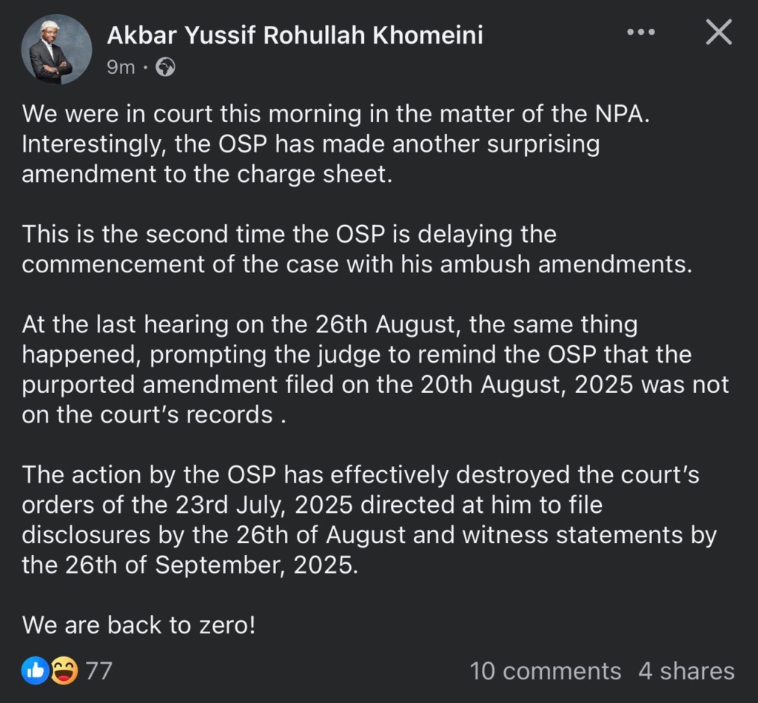View the 77 reactions count
Screen dimensions: 758x703
coord(98,671)
